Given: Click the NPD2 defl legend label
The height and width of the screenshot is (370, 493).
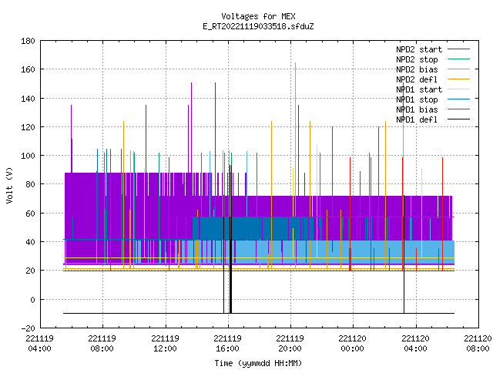Looking at the screenshot, I should (x=417, y=79).
